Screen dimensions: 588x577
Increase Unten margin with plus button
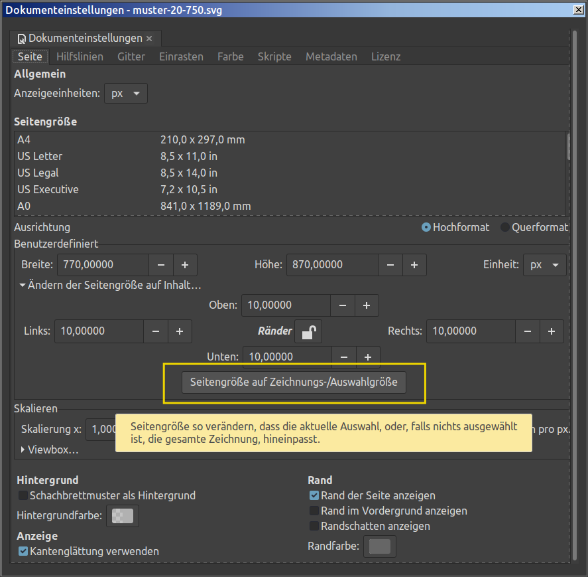click(x=368, y=357)
